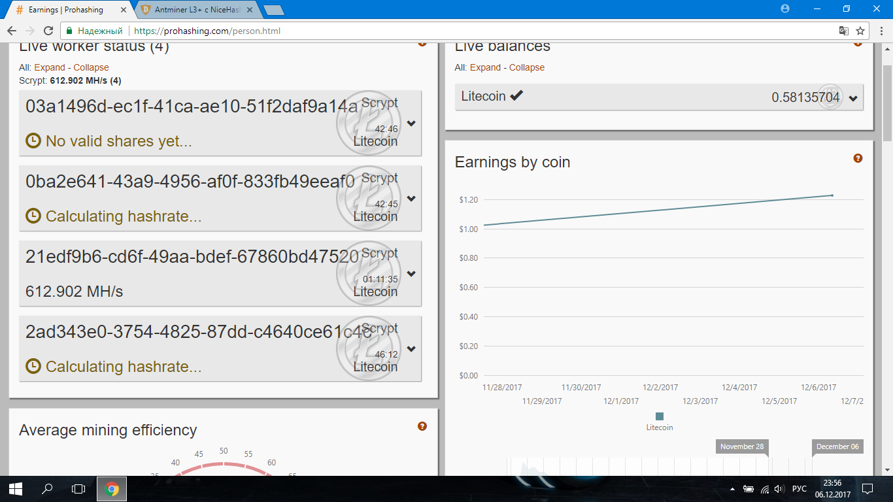Screen dimensions: 893x502
Task: Click clock icon on worker 0ba2e641 row
Action: pyautogui.click(x=33, y=216)
